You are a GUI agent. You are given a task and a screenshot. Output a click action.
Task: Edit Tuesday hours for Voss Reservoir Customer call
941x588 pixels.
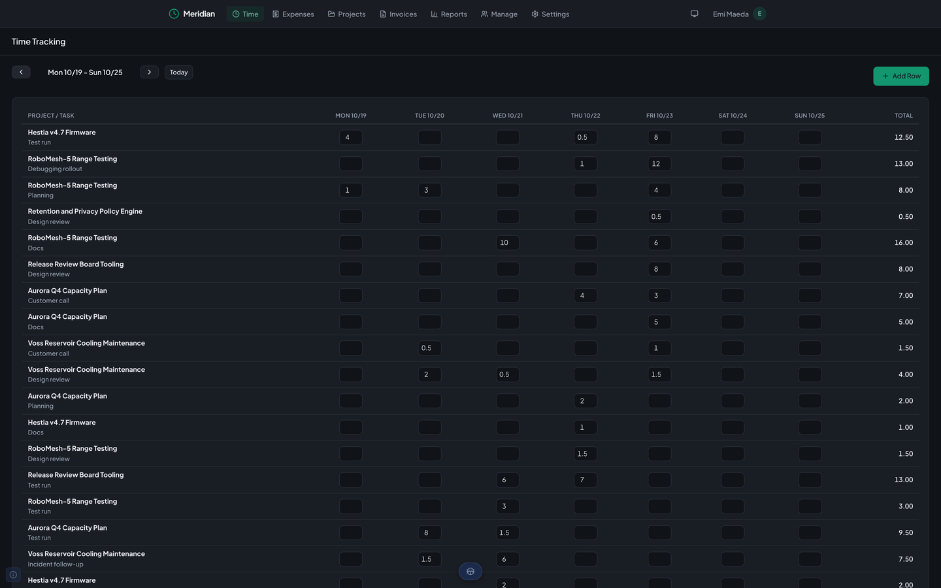tap(429, 348)
